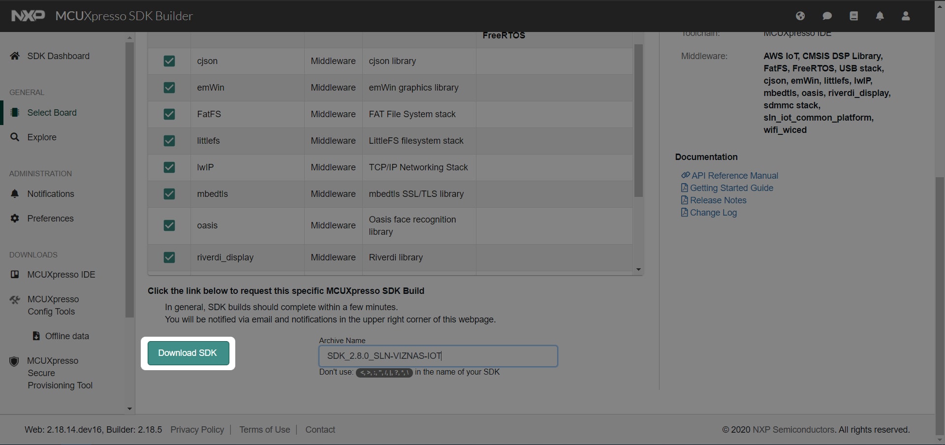945x445 pixels.
Task: Go to MCUXpresso IDE downloads item
Action: pyautogui.click(x=61, y=275)
